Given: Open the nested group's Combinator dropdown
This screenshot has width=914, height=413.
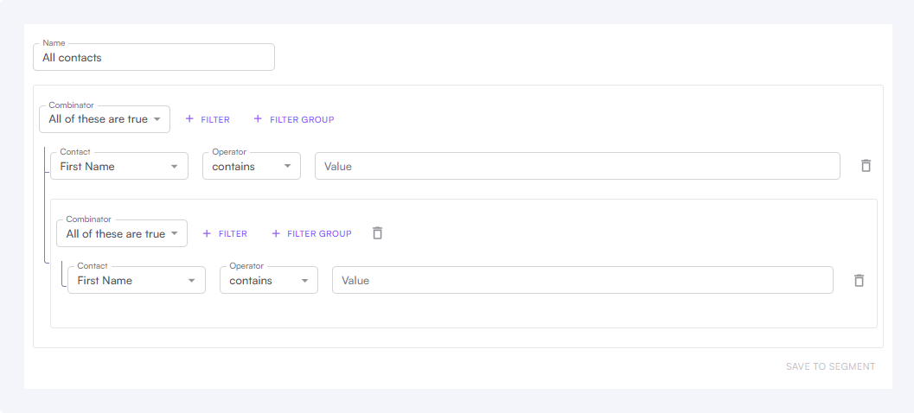Looking at the screenshot, I should (122, 233).
